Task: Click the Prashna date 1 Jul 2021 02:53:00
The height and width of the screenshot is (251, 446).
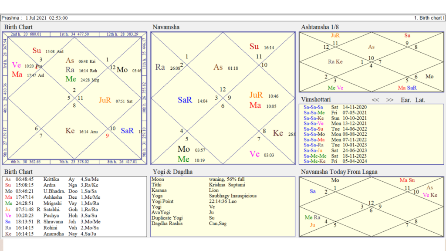Action: point(47,18)
